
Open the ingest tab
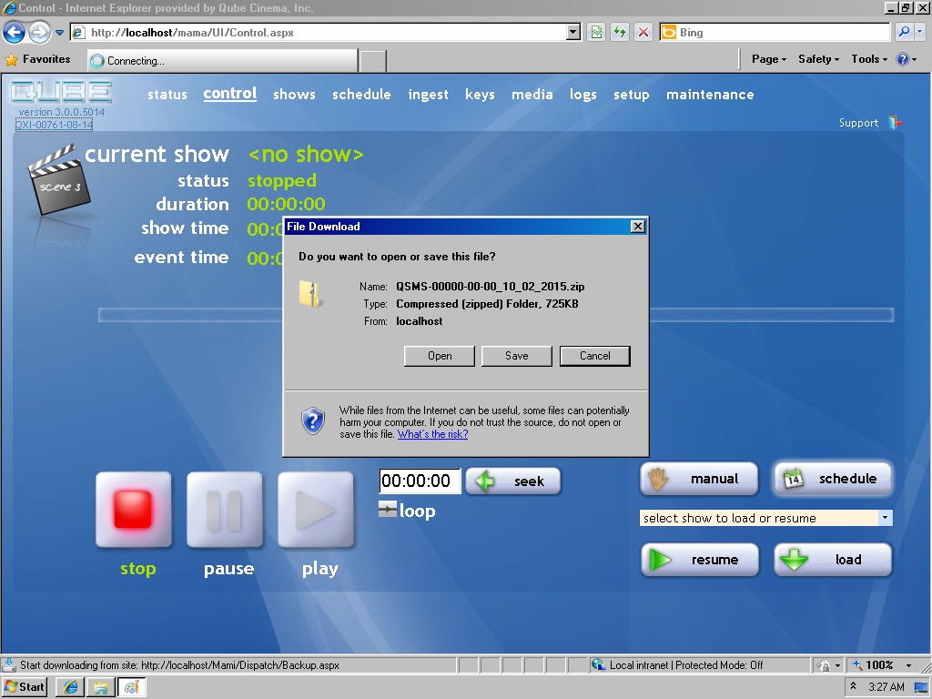pos(428,95)
